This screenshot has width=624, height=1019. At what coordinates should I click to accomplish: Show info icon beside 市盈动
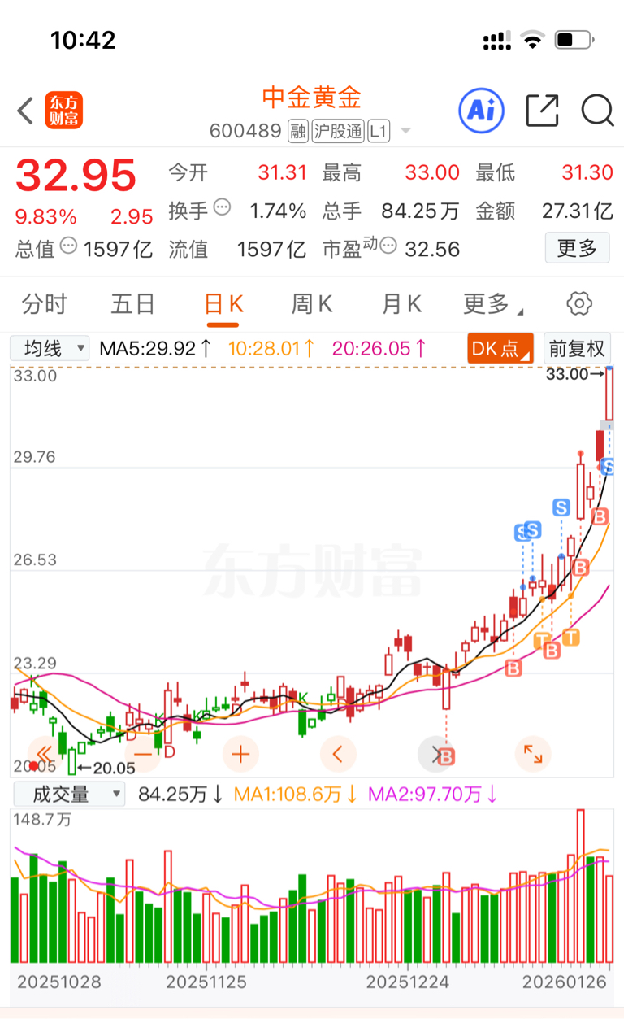tap(388, 246)
